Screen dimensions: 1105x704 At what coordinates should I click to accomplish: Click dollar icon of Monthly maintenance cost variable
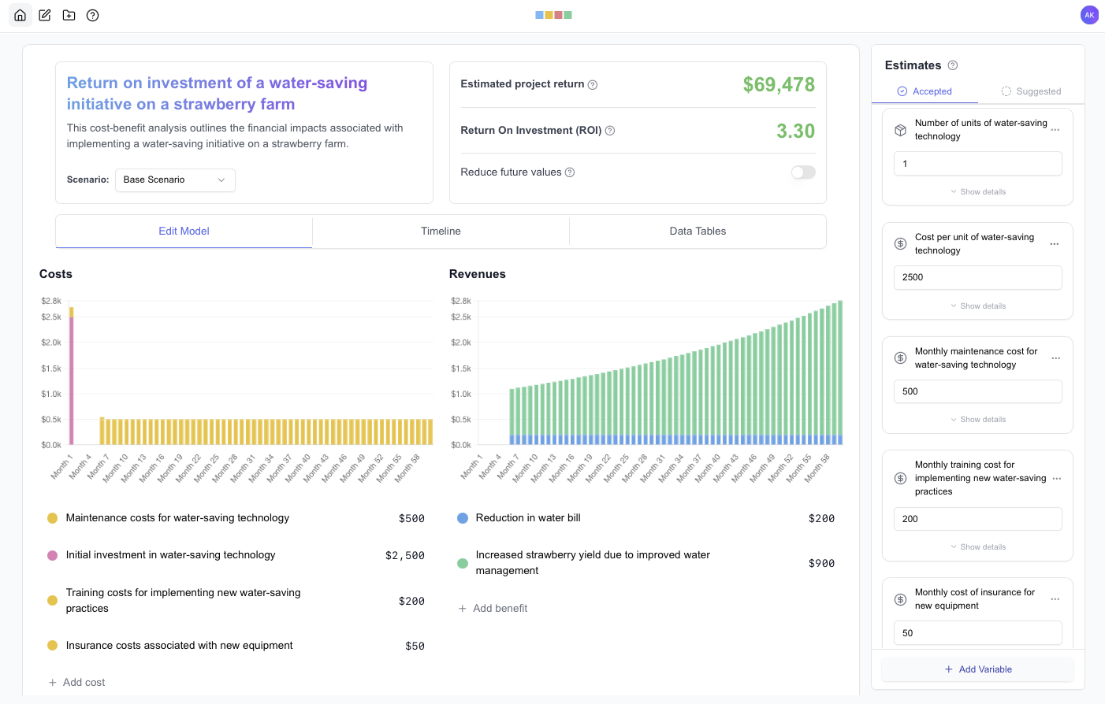pyautogui.click(x=901, y=358)
